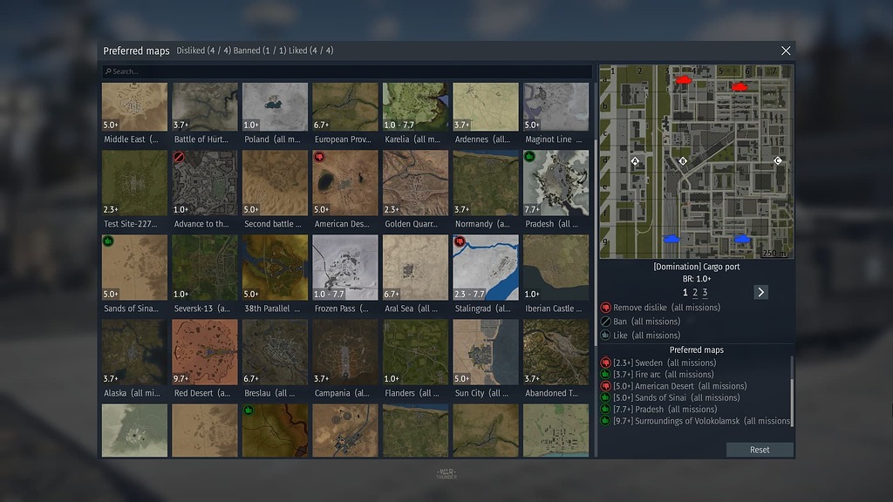
Task: Close the Preferred maps dialog
Action: [x=786, y=51]
